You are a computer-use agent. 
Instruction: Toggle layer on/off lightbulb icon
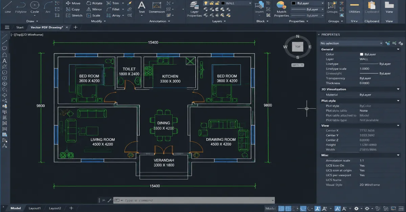point(205,3)
